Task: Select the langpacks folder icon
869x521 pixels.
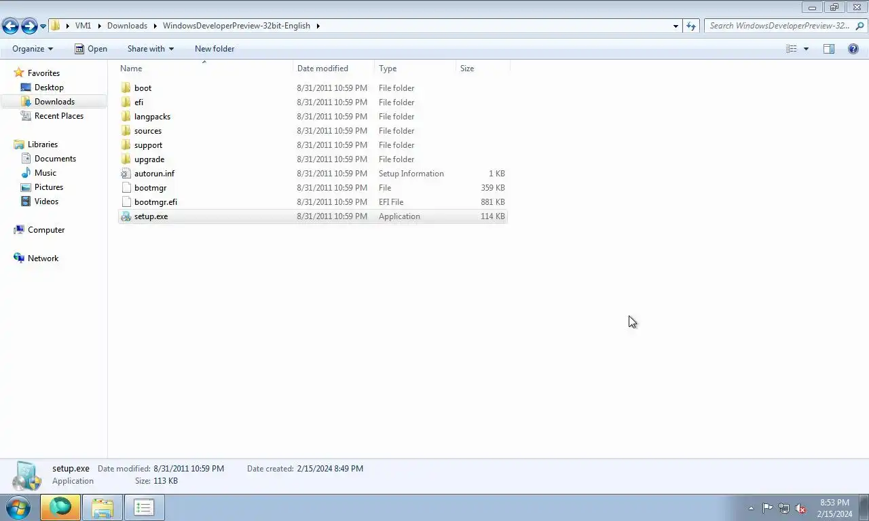Action: (126, 117)
